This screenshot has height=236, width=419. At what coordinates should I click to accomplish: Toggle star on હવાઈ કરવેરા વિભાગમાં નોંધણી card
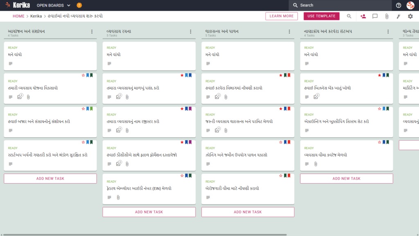click(281, 75)
